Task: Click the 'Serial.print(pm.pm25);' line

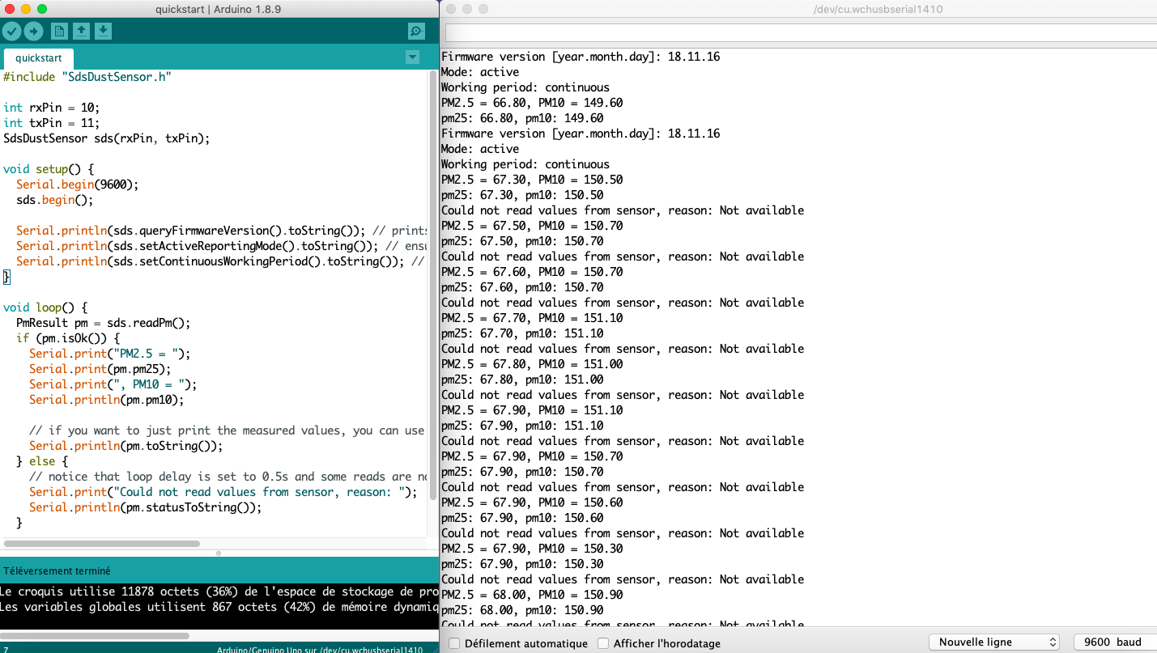Action: [100, 369]
